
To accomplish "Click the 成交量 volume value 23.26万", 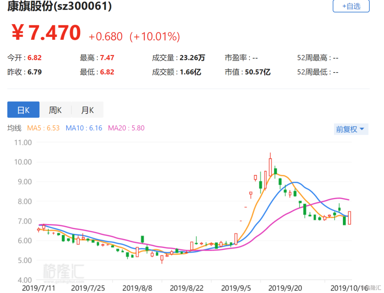I will (x=192, y=58).
